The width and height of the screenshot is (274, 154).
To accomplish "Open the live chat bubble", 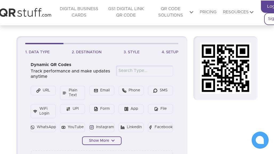I will click(x=260, y=140).
